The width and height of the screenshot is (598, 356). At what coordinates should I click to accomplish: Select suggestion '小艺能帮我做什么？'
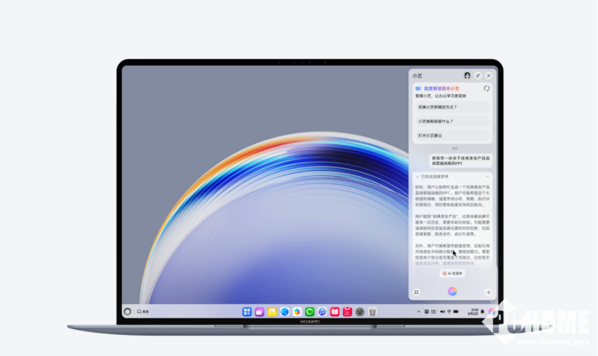(452, 121)
